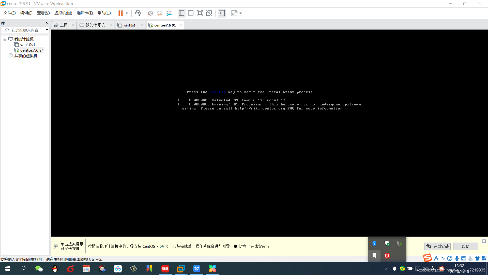Open WeChat from the taskbar
The width and height of the screenshot is (488, 275).
pos(39,269)
